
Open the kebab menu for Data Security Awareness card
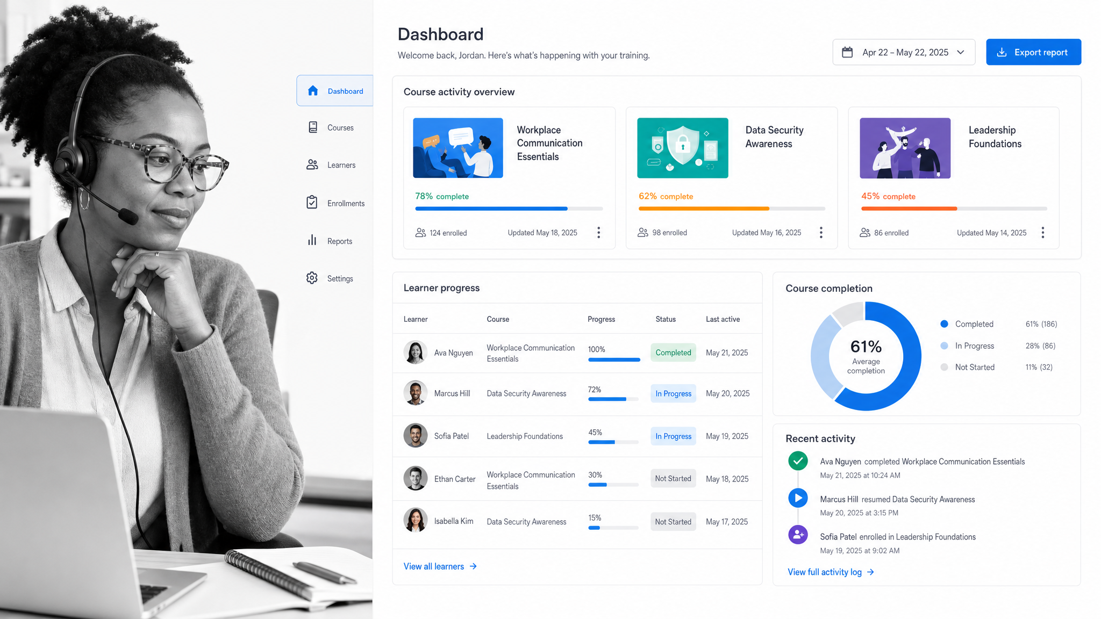821,232
